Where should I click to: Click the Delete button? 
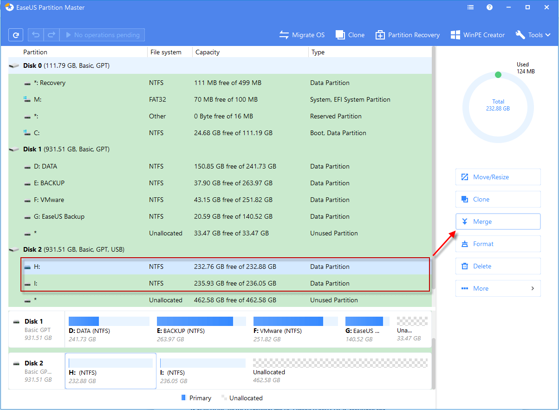[498, 266]
